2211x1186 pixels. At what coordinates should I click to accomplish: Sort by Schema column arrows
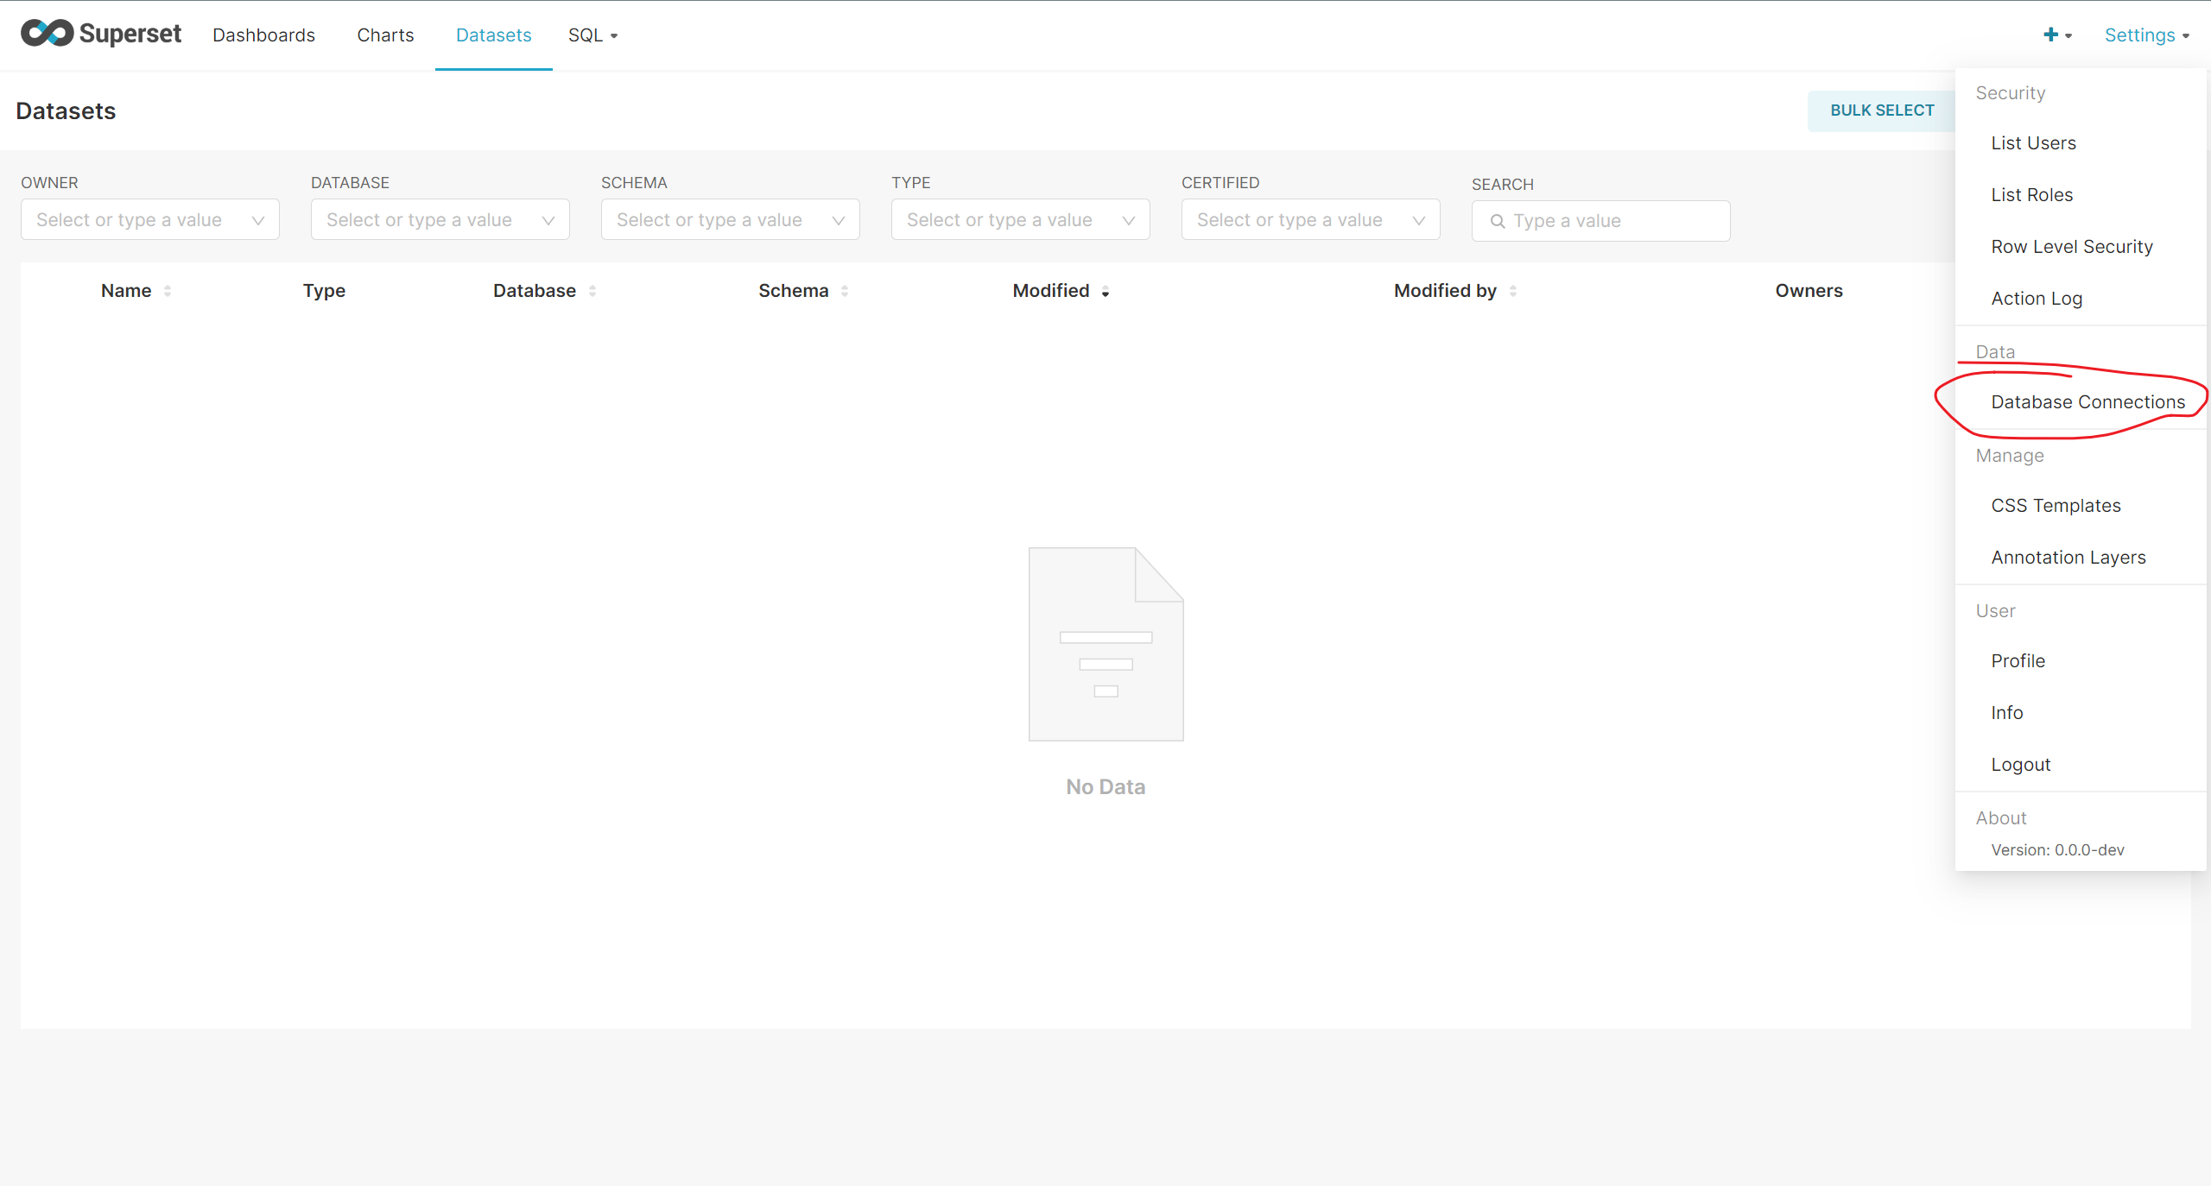845,291
